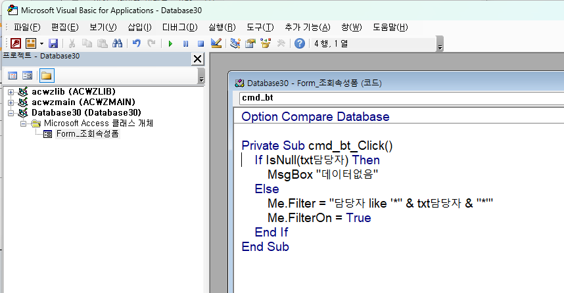This screenshot has height=293, width=564.
Task: Click the Undo arrow icon
Action: point(136,43)
